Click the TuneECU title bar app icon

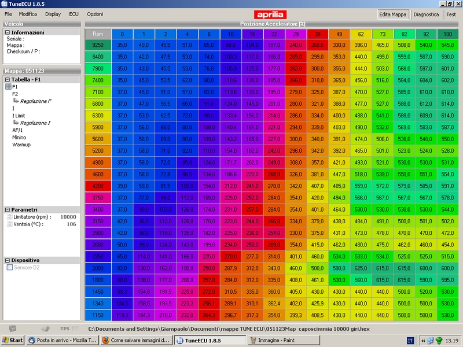pos(4,4)
